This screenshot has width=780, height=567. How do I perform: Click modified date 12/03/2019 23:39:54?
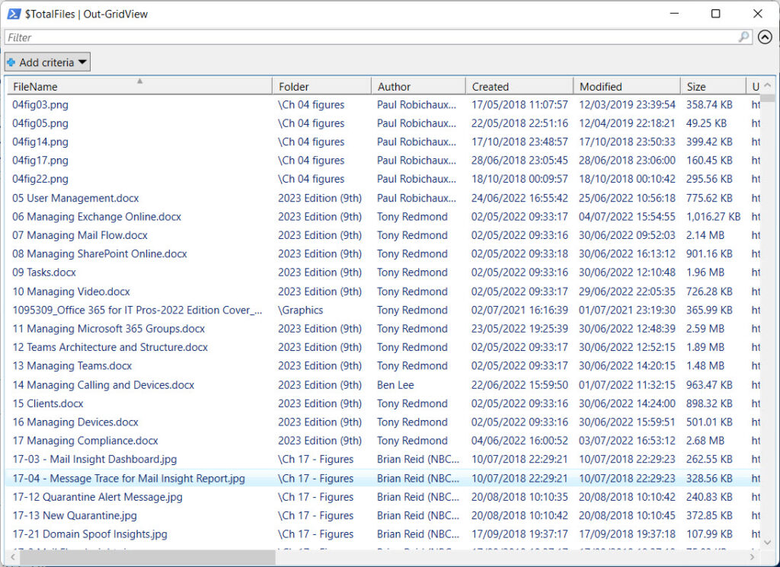point(627,105)
